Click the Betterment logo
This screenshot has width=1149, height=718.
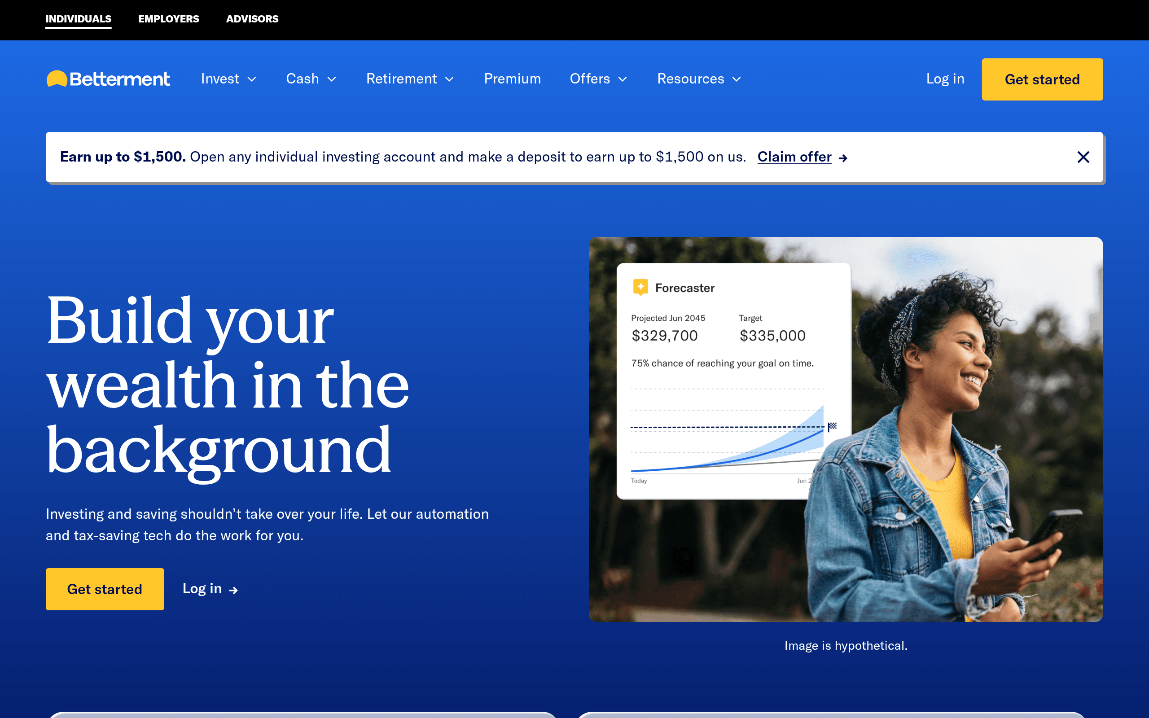(108, 79)
